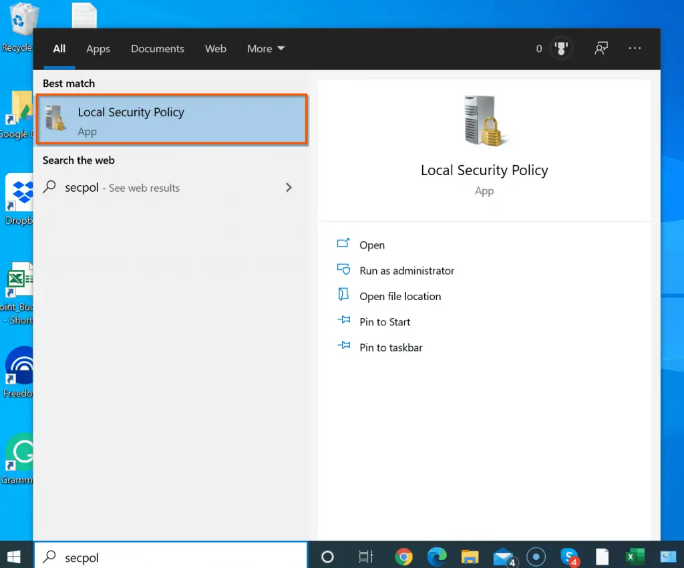Open the search feedback icon
The width and height of the screenshot is (684, 568).
[601, 48]
